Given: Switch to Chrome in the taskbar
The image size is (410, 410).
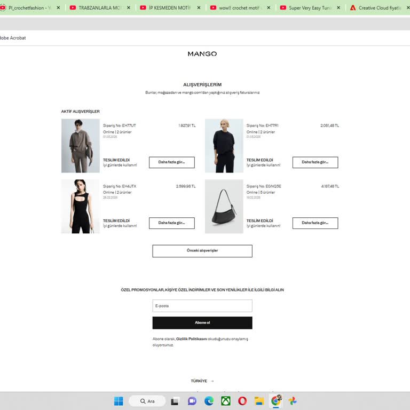Looking at the screenshot, I should tap(276, 400).
